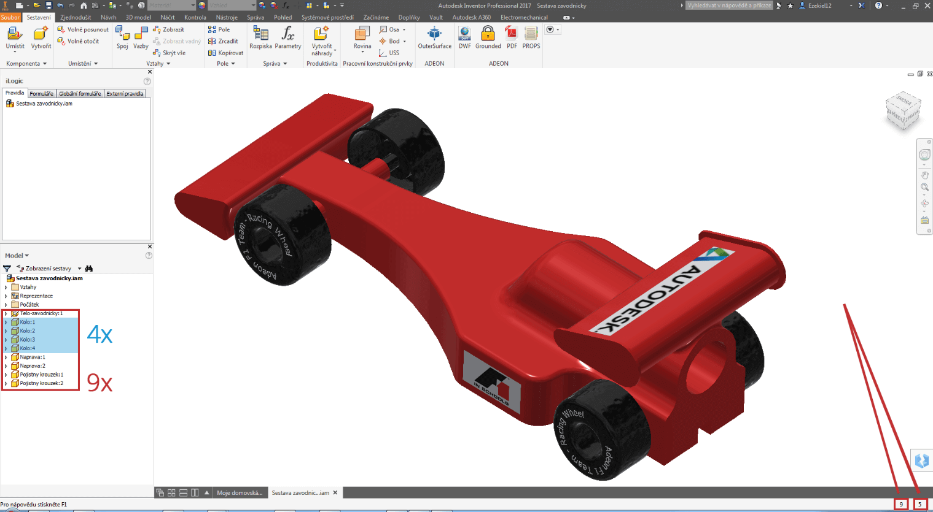Switch to Externí pravidla tab

pyautogui.click(x=125, y=93)
